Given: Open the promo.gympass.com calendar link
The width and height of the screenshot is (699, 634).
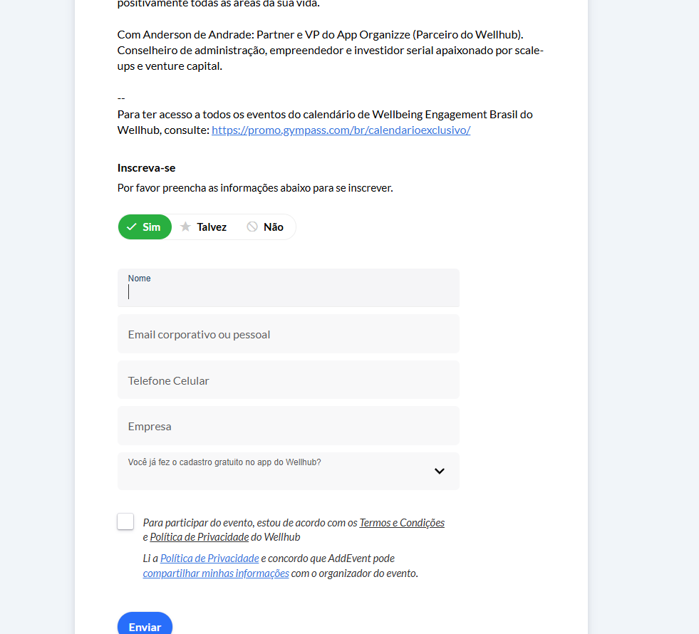Looking at the screenshot, I should click(341, 130).
